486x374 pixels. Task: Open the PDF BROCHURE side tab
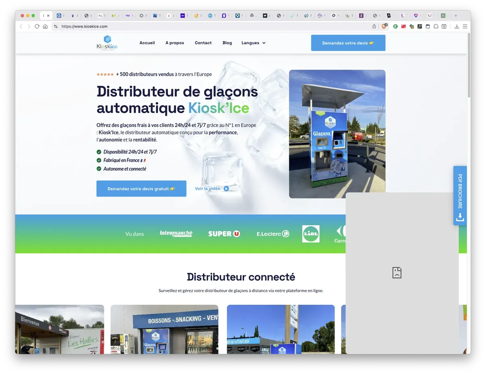tap(460, 196)
